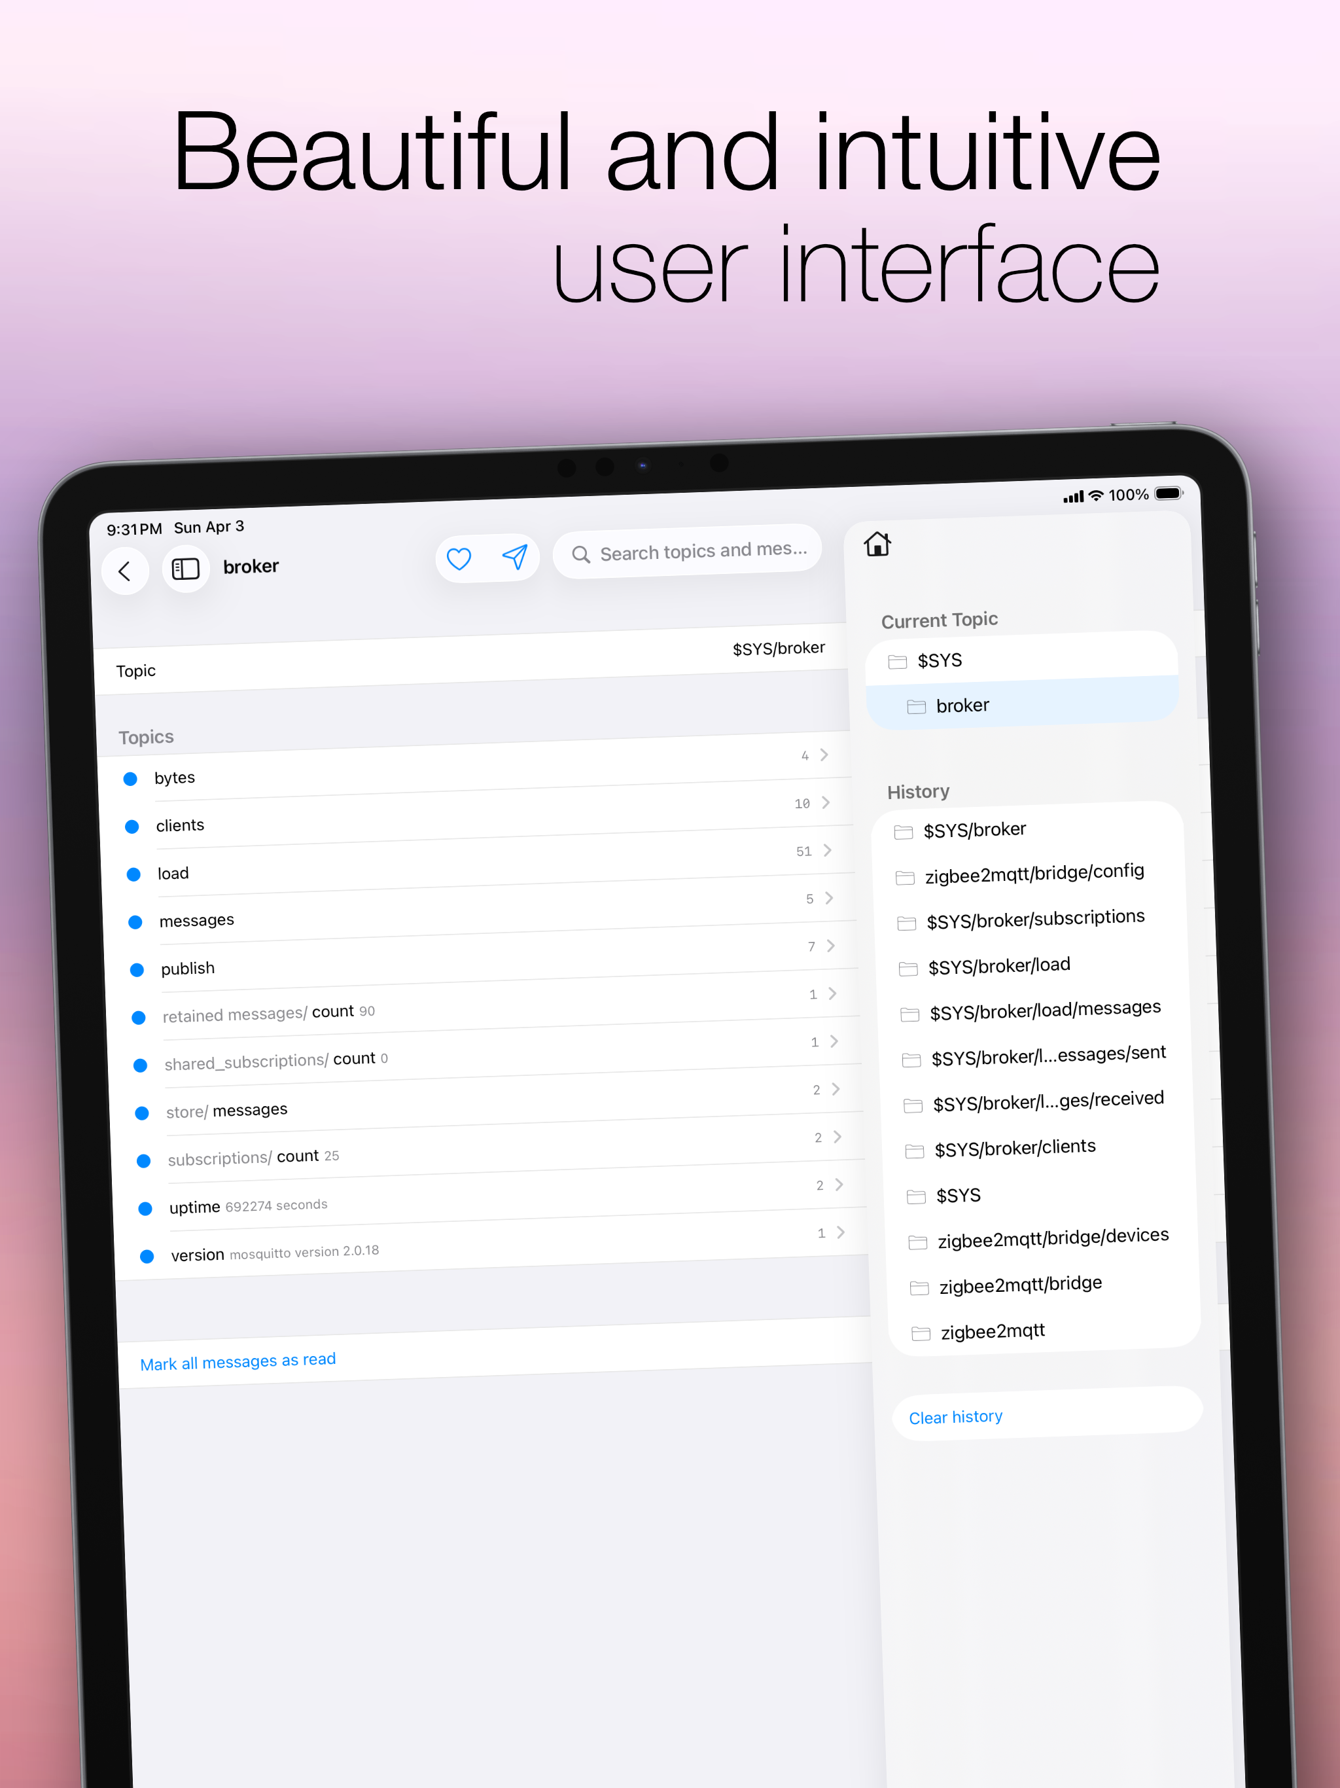Go home via the house icon

(877, 544)
